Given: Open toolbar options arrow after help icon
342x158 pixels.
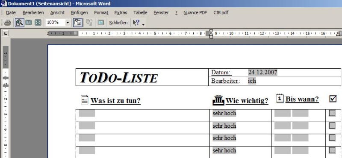Looking at the screenshot, I should tap(143, 24).
